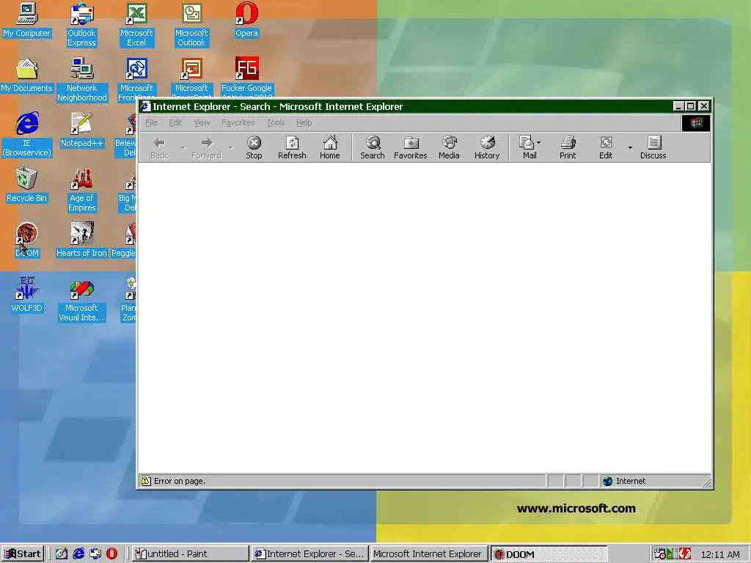Open the Discuss toolbar button

[653, 147]
